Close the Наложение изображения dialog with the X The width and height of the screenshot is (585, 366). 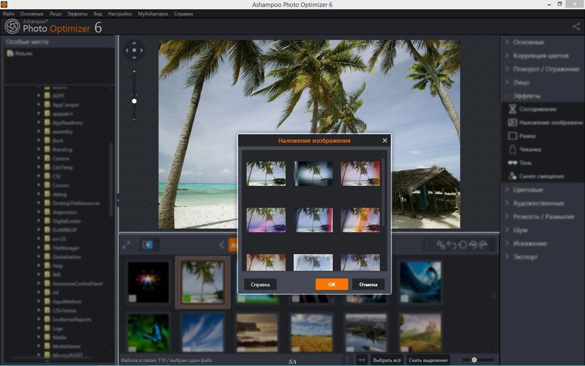tap(385, 140)
